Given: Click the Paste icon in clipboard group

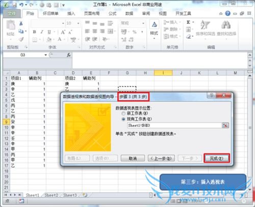Looking at the screenshot, I should tap(11, 25).
